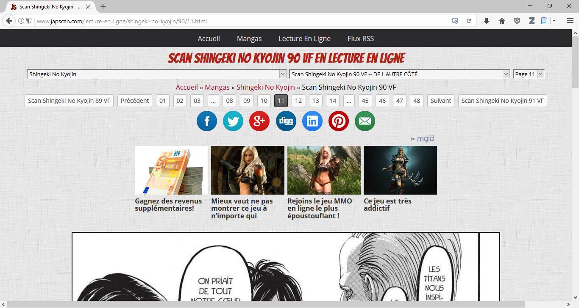Select the Scan Shingeki No Kyojin browser tab
This screenshot has height=308, width=579.
(x=51, y=7)
